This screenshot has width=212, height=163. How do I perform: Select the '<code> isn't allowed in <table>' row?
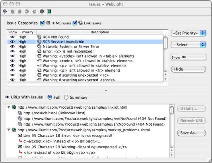(85, 61)
